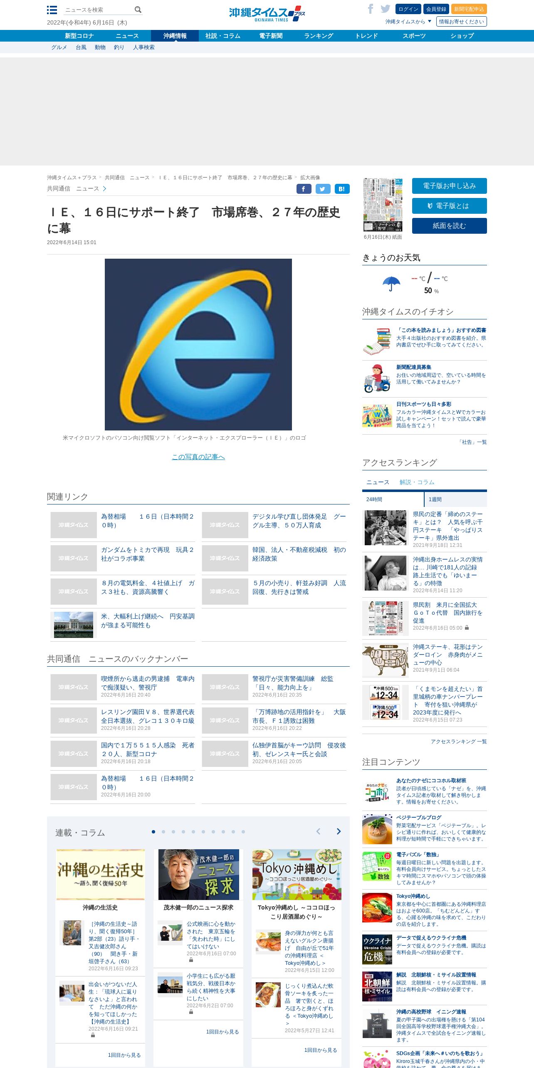Viewport: 534px width, 1068px height.
Task: Open 新型コロナ nav tab
Action: (79, 36)
